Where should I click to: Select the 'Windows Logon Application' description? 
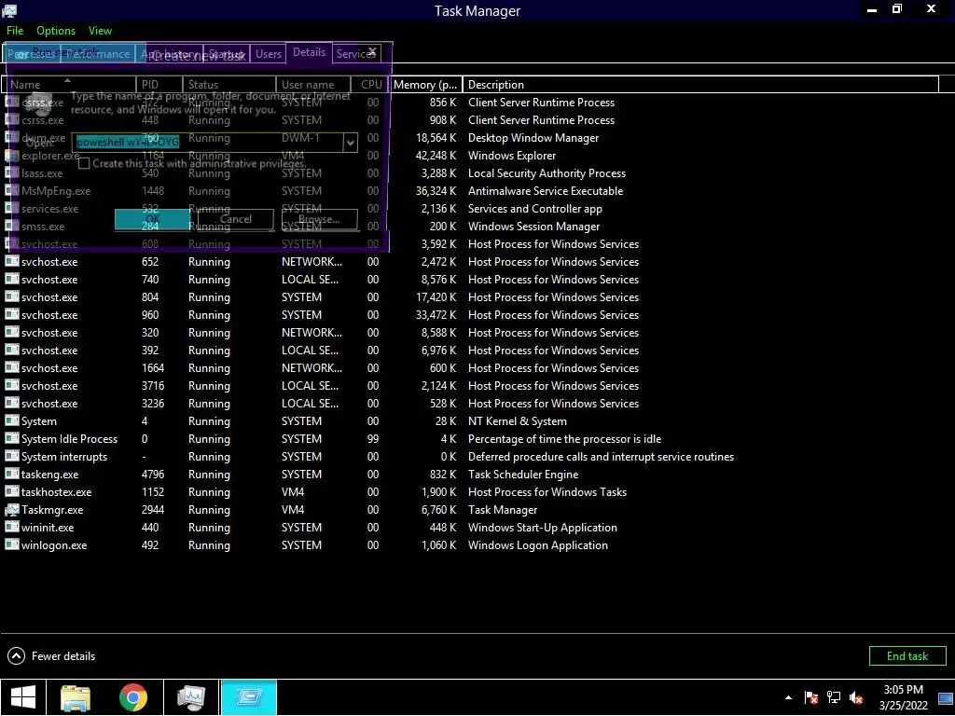pyautogui.click(x=538, y=544)
